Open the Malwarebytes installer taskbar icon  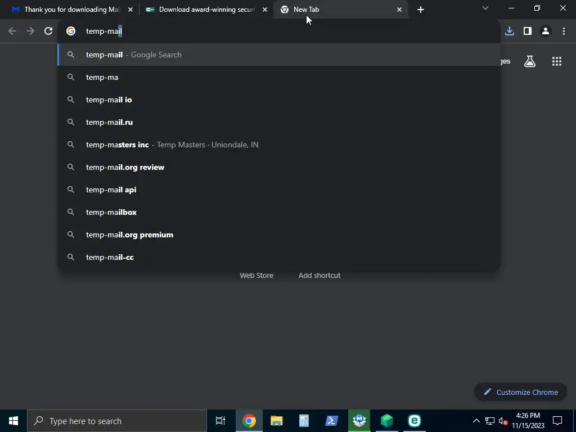tap(359, 421)
